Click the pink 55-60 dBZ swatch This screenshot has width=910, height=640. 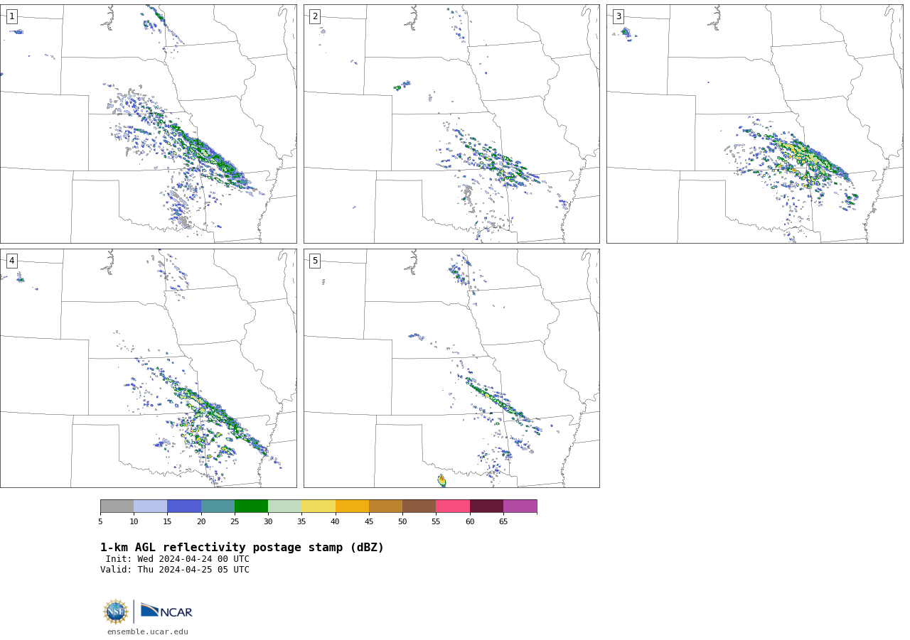(453, 506)
